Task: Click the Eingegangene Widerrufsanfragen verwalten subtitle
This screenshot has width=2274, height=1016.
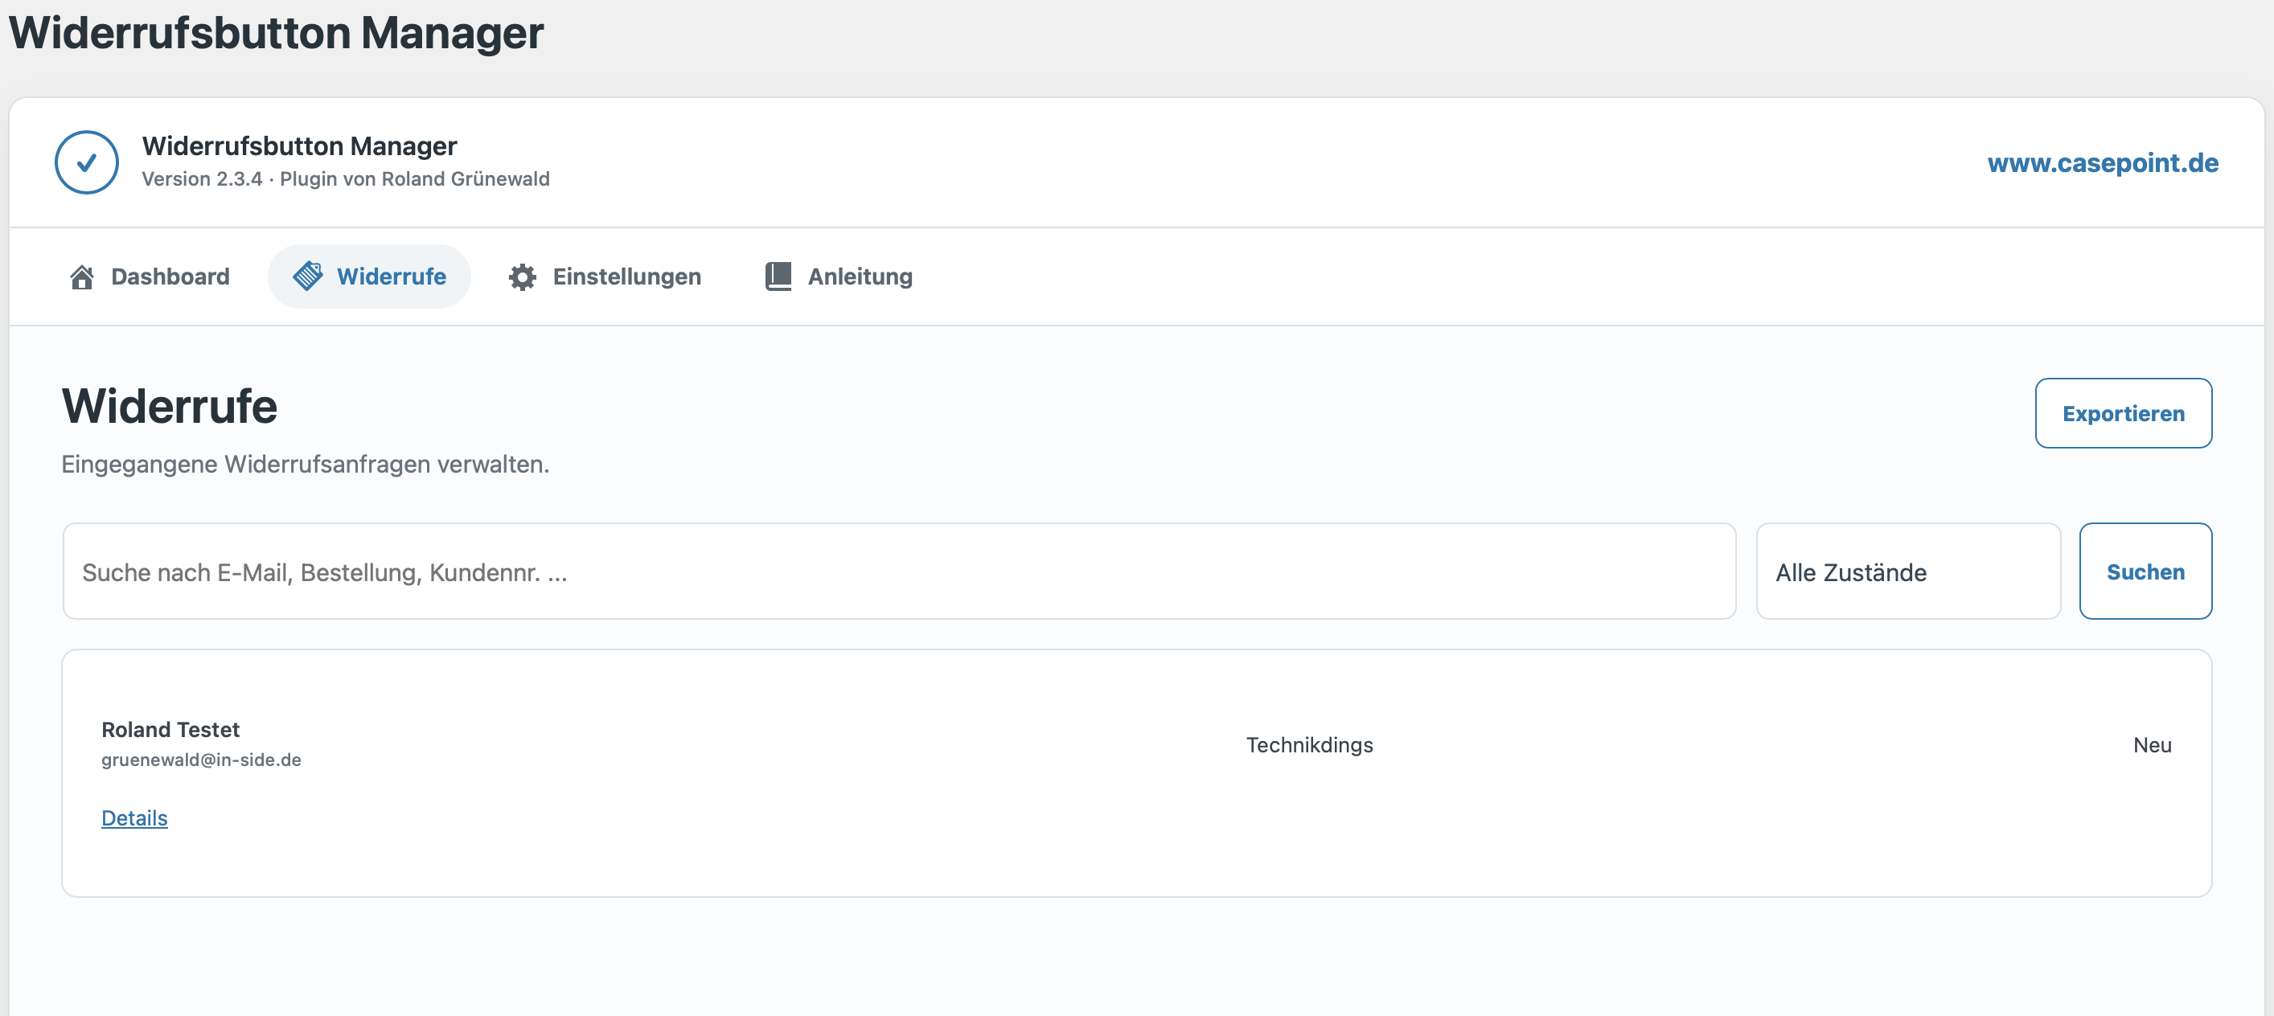Action: pos(306,465)
